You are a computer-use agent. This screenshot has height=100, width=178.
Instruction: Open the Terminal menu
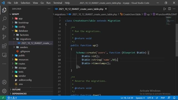58,3
